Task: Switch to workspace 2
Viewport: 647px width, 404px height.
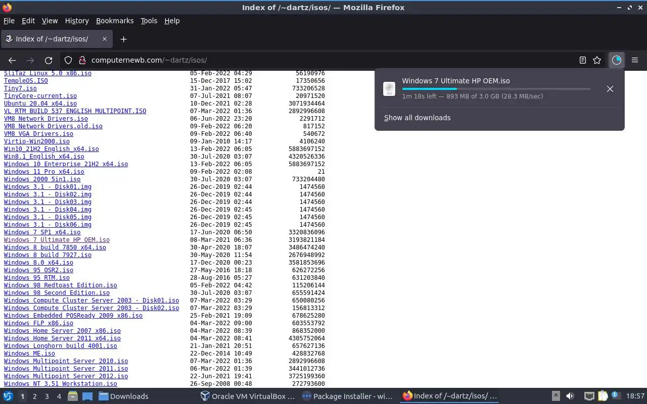Action: [x=35, y=396]
